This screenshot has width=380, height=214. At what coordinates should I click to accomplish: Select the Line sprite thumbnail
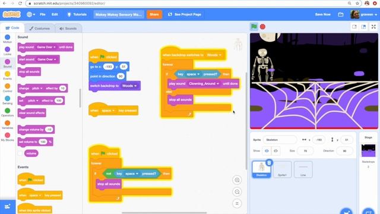pyautogui.click(x=303, y=169)
